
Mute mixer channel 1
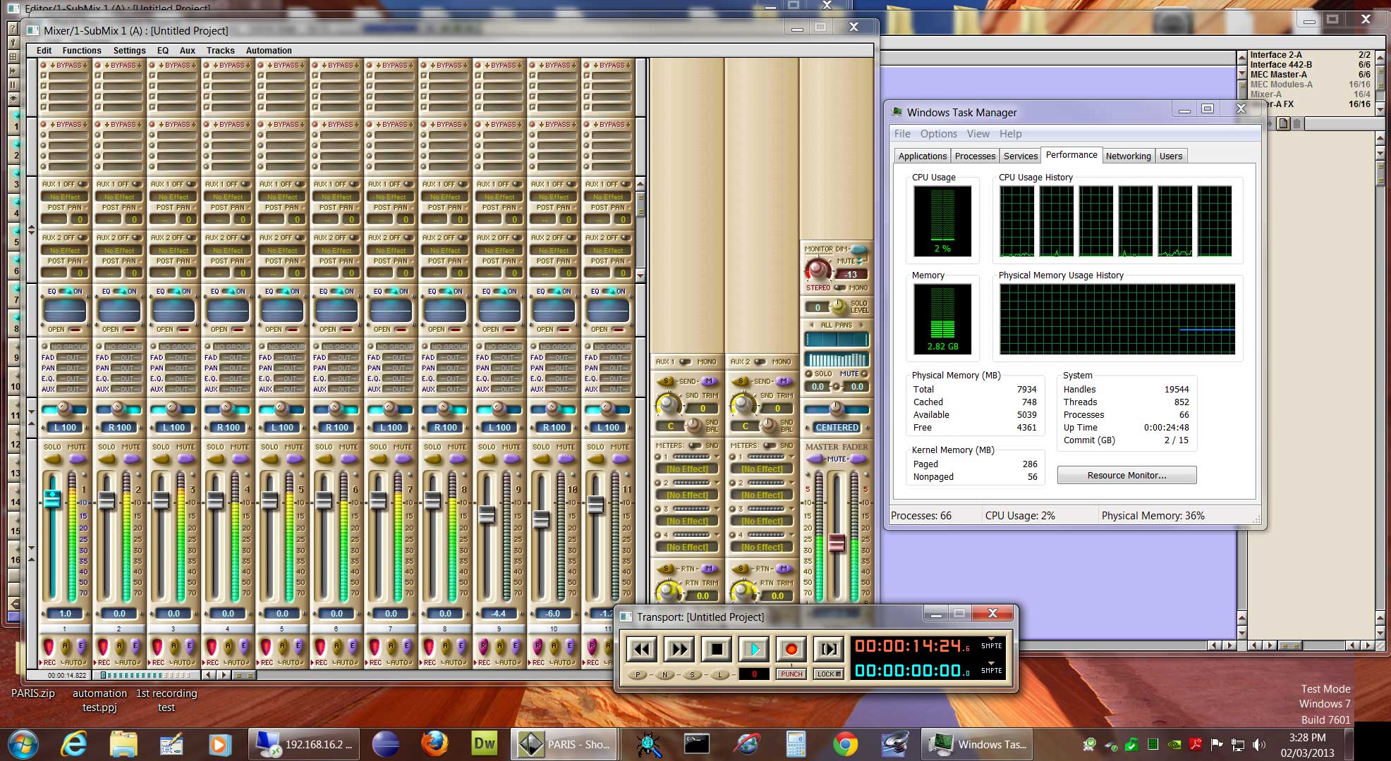[x=78, y=459]
